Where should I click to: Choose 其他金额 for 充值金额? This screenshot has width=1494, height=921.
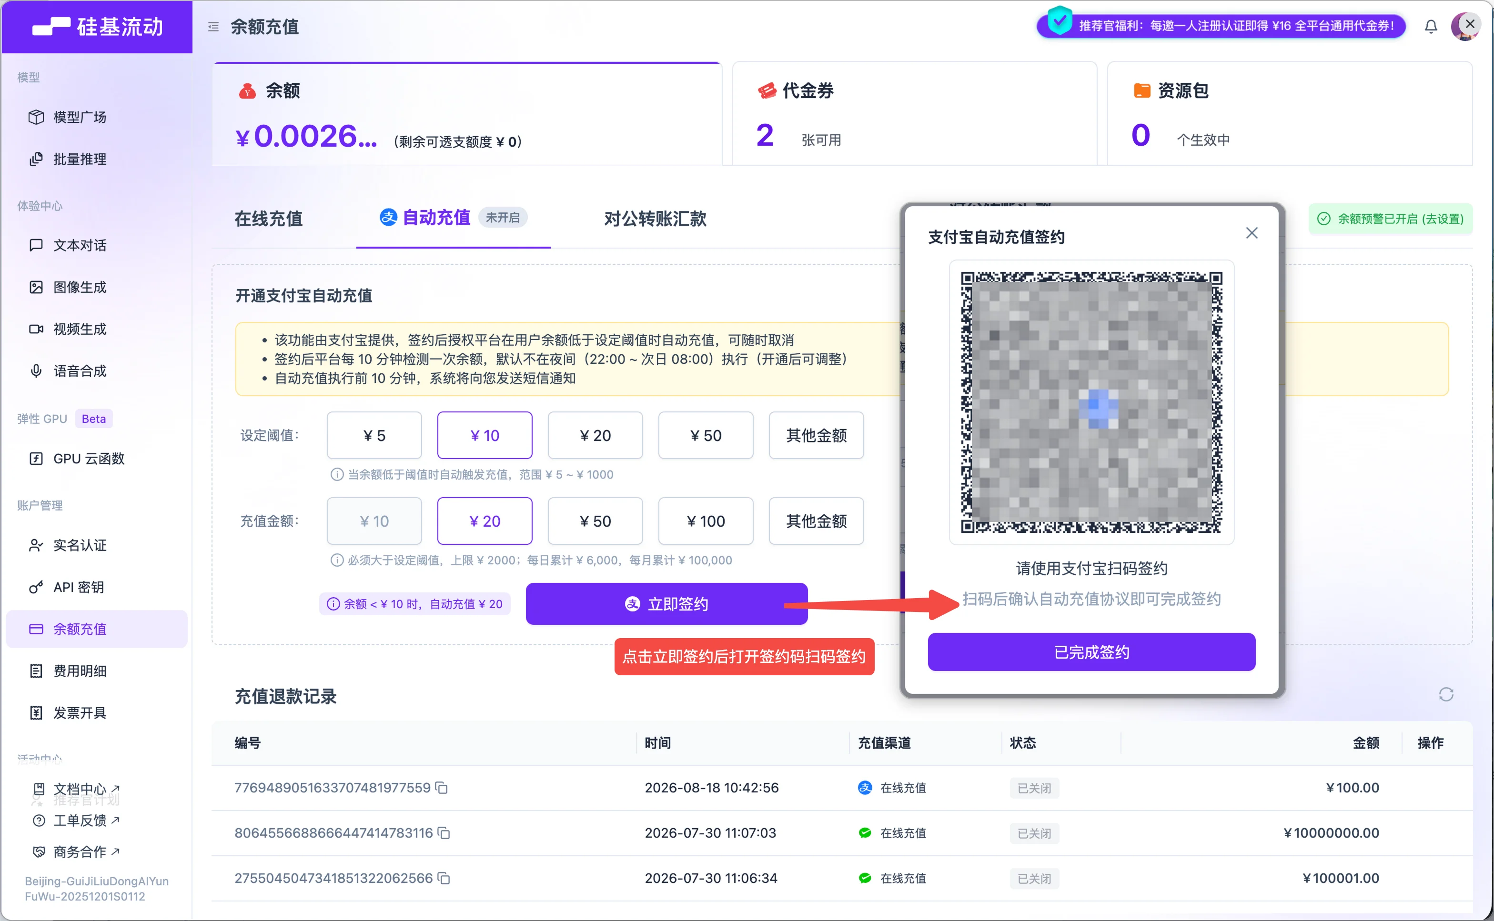816,521
